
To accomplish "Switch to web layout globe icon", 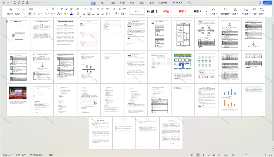I will click(x=214, y=155).
